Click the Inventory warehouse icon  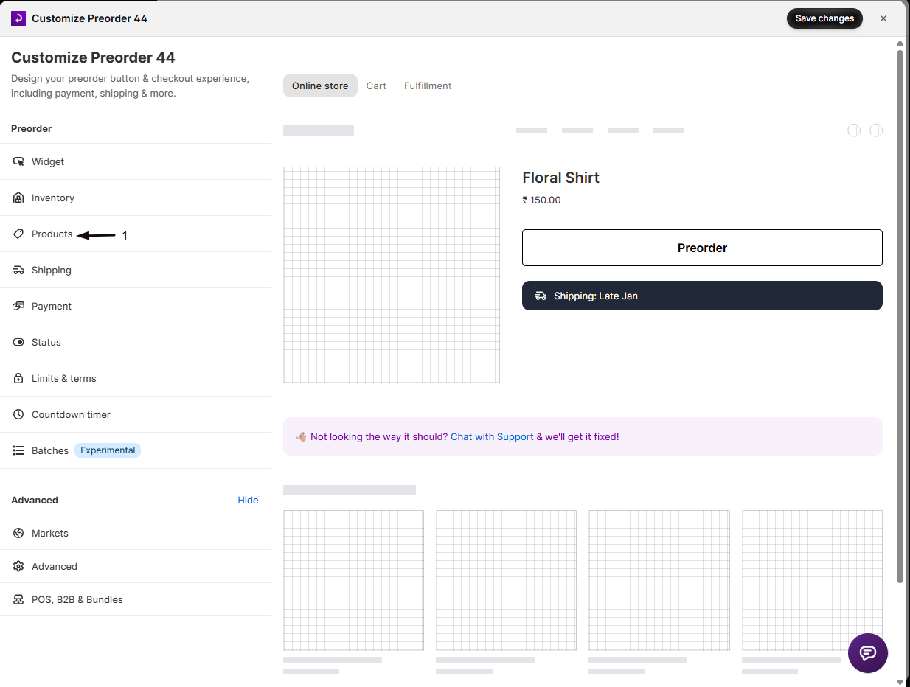18,198
